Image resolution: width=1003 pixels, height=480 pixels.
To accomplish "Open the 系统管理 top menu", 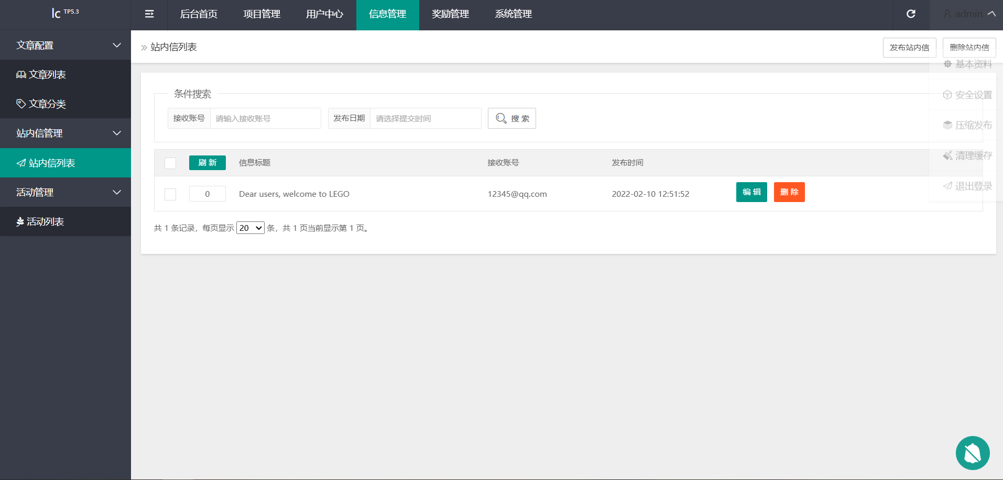I will coord(513,14).
